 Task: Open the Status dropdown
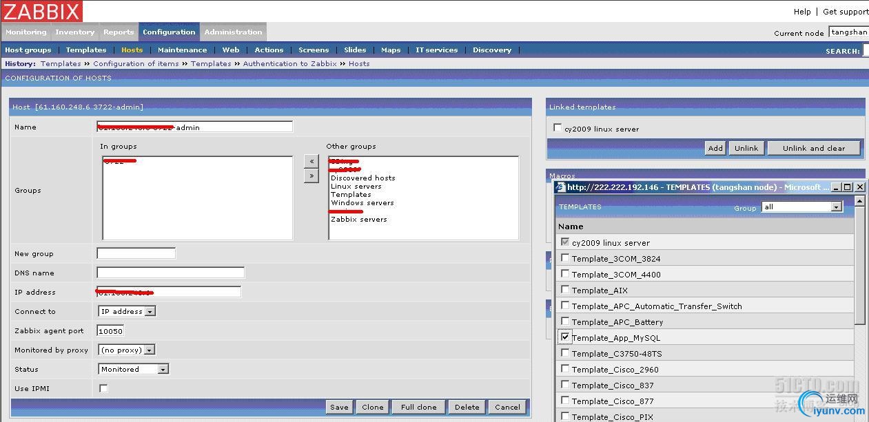click(134, 369)
